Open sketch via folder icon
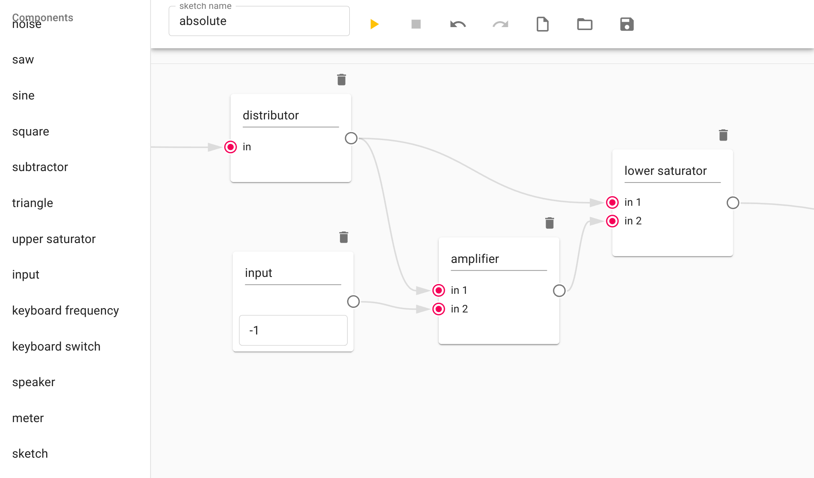Viewport: 814px width, 478px height. (x=585, y=24)
